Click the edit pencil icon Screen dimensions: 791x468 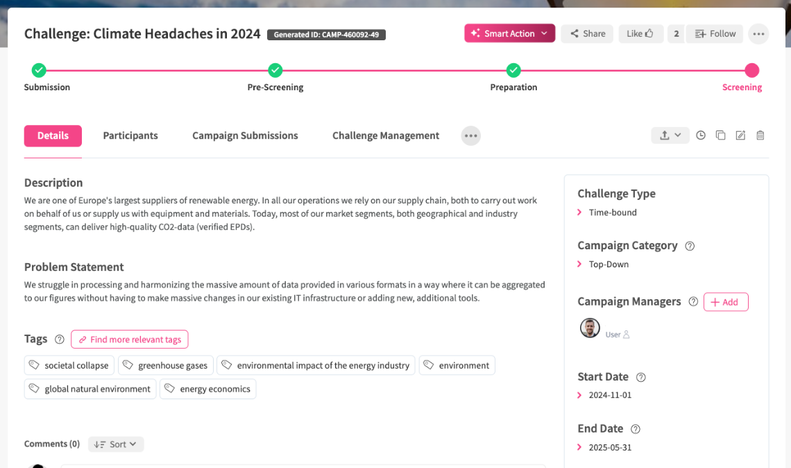tap(740, 135)
